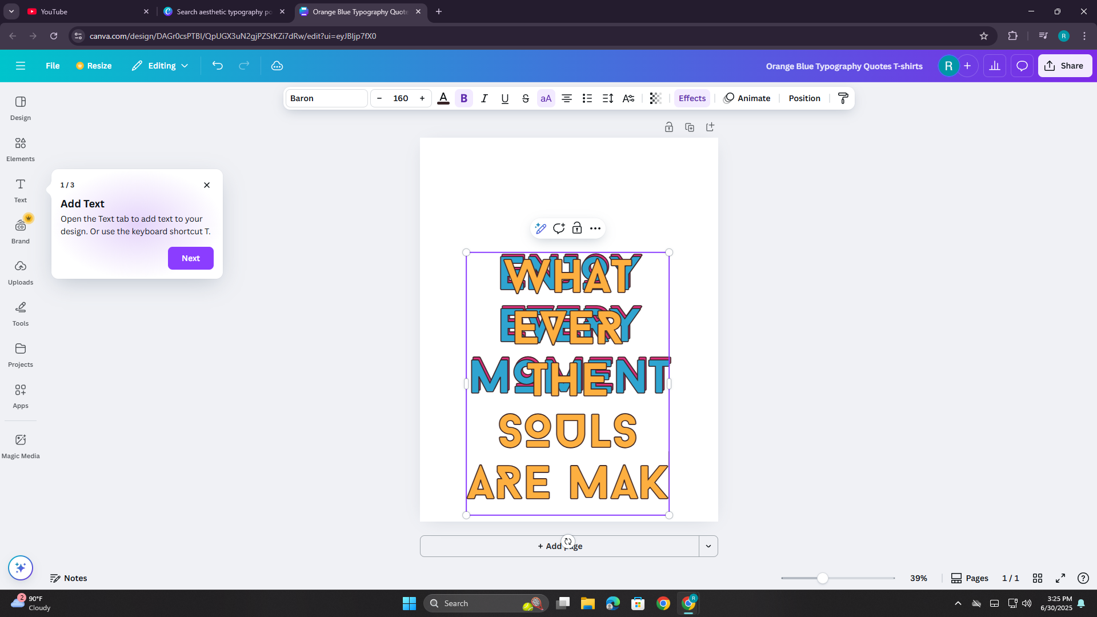Image resolution: width=1097 pixels, height=617 pixels.
Task: Open the Projects panel
Action: click(x=21, y=355)
